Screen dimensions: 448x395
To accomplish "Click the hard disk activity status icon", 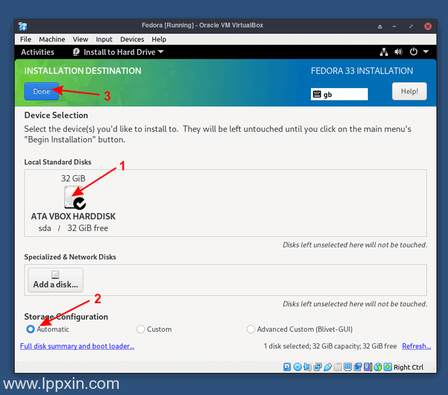I will [287, 367].
